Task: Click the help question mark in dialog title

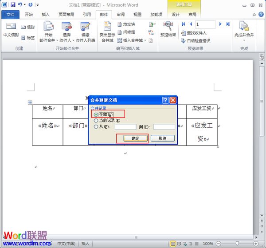Action: click(x=165, y=100)
